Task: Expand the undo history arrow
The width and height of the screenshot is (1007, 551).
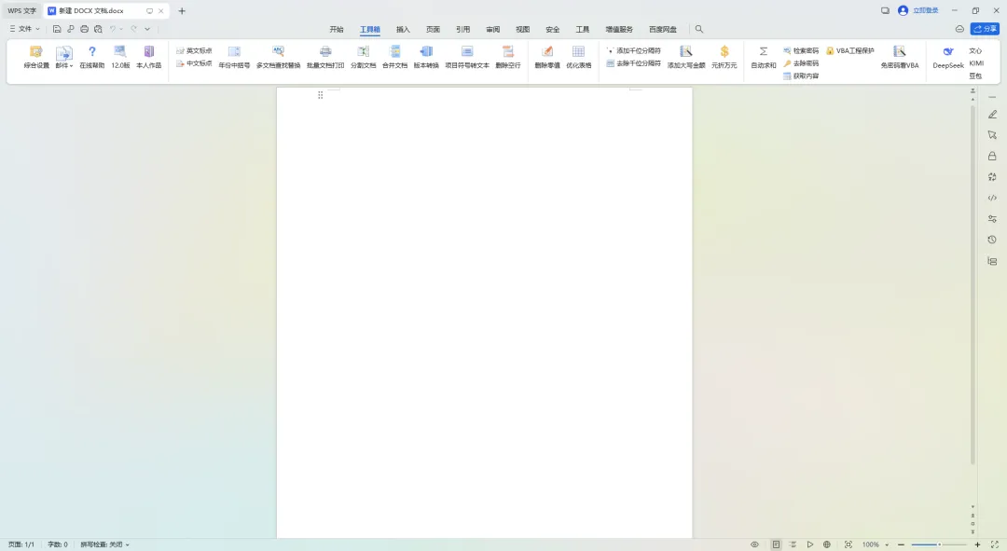Action: [x=121, y=29]
